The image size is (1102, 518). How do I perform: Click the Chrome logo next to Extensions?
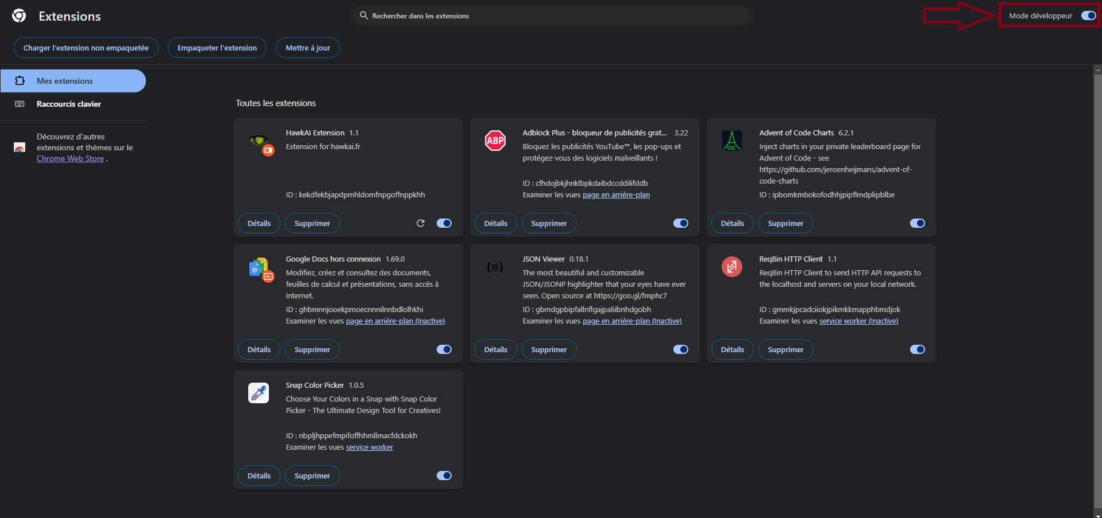19,15
